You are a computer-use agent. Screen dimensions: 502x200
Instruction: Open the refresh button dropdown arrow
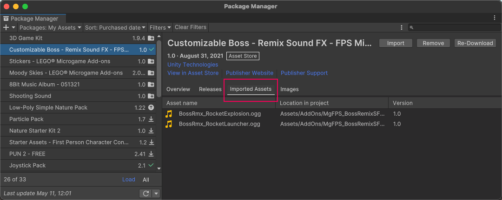tap(156, 194)
